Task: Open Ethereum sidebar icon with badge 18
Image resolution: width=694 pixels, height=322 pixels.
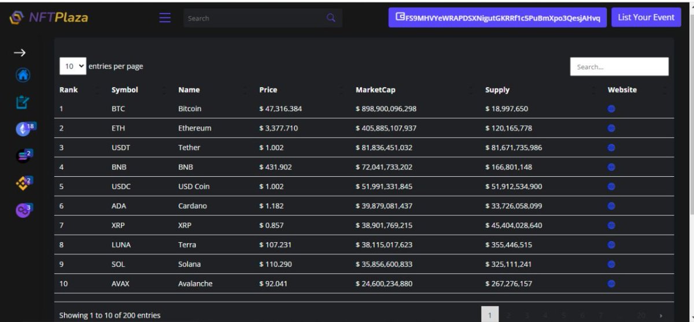Action: 24,129
